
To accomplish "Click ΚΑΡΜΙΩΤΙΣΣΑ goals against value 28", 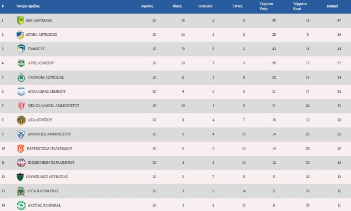I will click(308, 149).
